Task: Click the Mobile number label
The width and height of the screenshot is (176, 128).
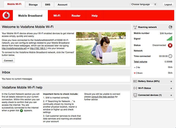Action: click(x=142, y=33)
